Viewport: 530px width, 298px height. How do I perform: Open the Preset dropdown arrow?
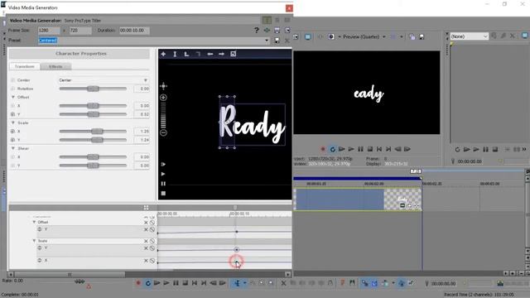(267, 41)
